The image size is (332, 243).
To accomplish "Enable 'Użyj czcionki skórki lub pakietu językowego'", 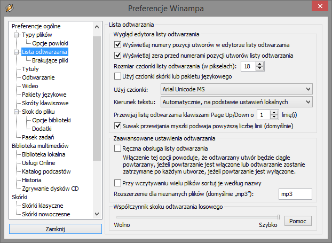I will pyautogui.click(x=117, y=76).
